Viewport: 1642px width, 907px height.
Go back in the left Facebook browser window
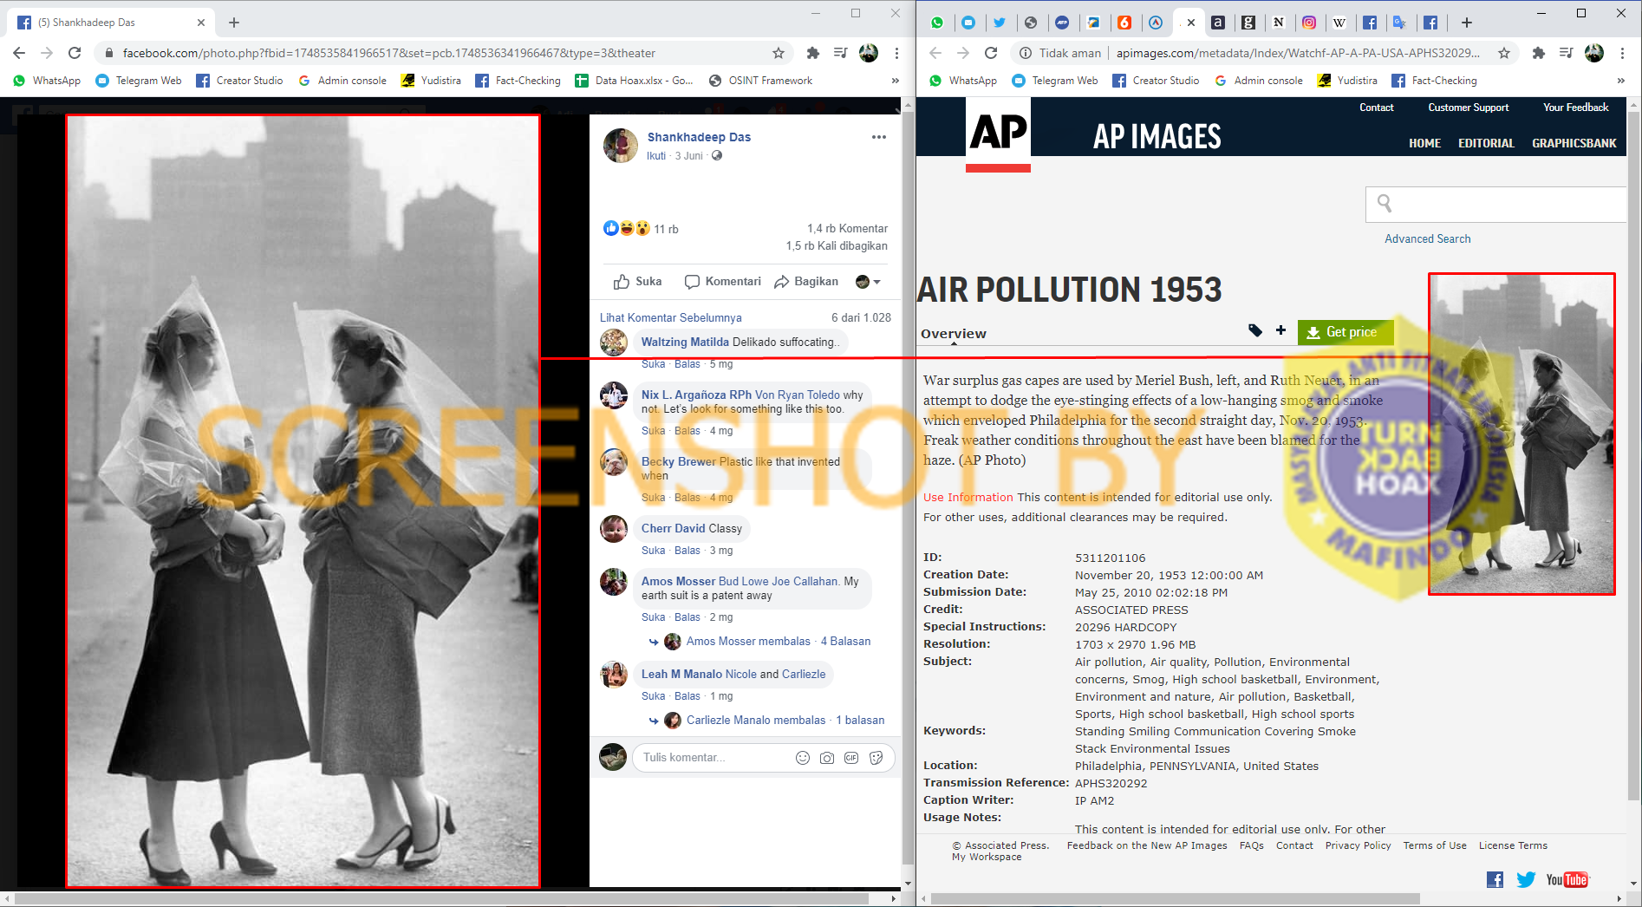(19, 53)
